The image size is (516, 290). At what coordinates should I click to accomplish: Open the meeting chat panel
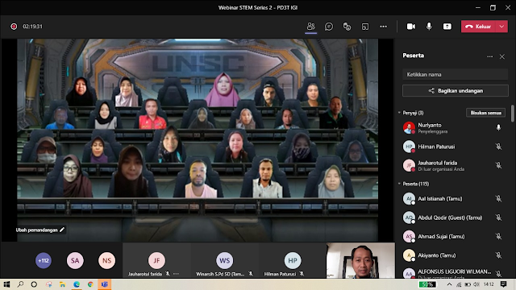click(x=328, y=27)
